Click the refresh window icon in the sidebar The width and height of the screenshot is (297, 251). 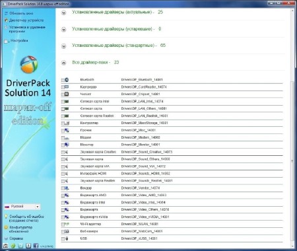point(6,13)
